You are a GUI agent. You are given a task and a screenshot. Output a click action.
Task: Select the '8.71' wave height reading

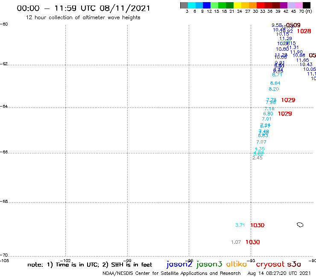tap(277, 75)
